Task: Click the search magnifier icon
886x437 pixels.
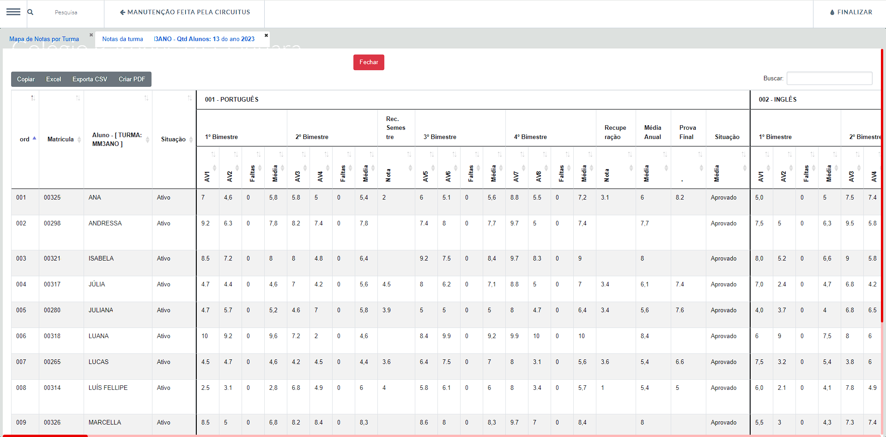Action: 30,12
